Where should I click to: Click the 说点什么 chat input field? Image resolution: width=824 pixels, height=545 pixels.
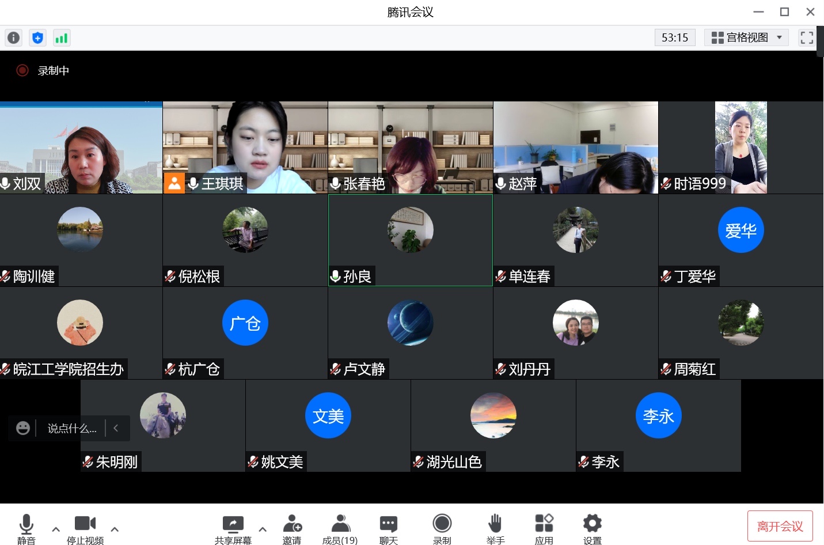click(x=71, y=429)
